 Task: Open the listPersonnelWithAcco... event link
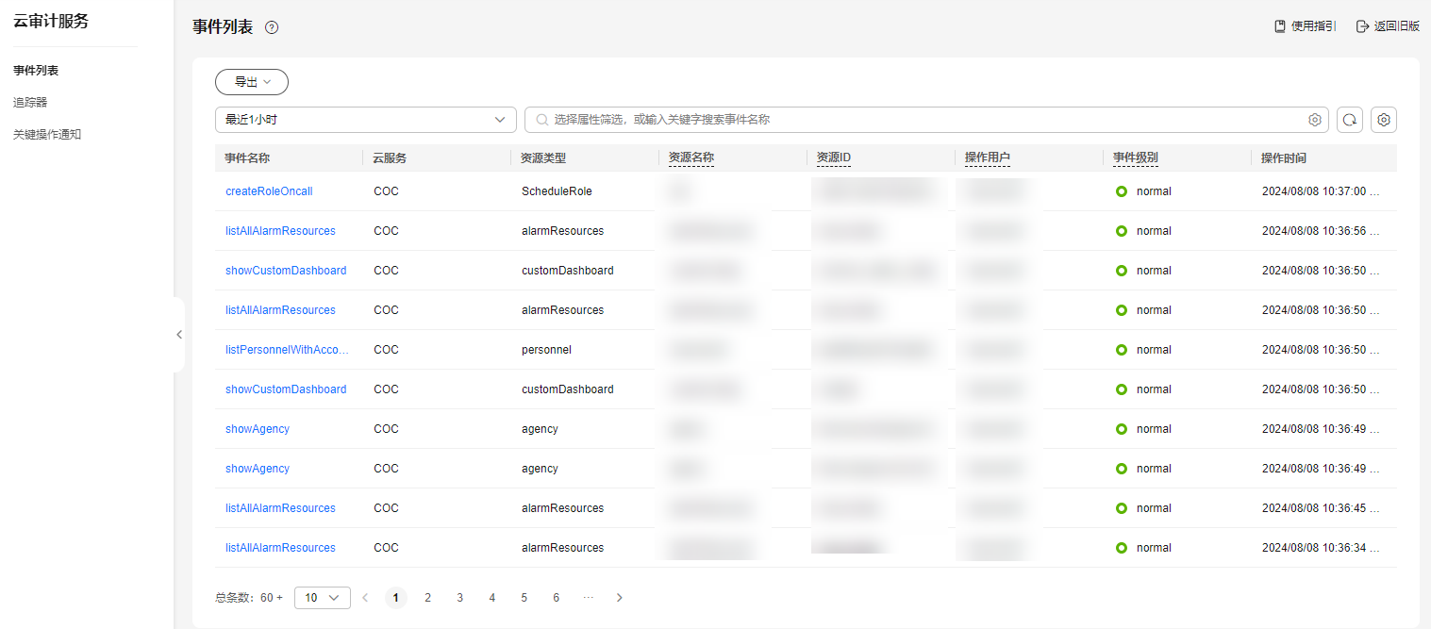point(288,350)
